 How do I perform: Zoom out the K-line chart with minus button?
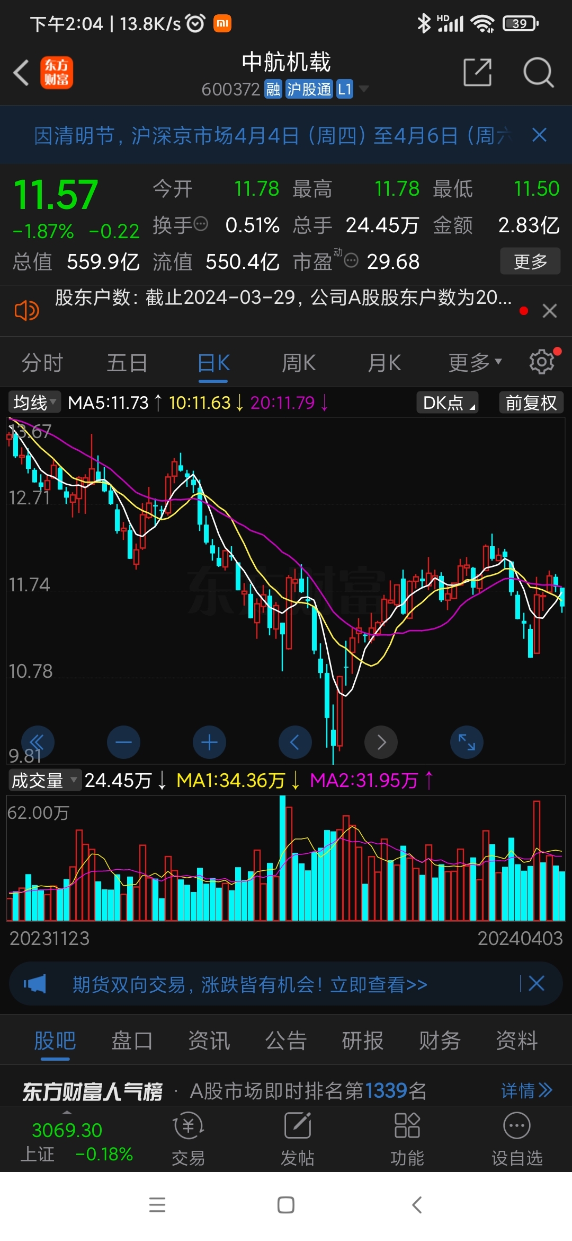(124, 742)
